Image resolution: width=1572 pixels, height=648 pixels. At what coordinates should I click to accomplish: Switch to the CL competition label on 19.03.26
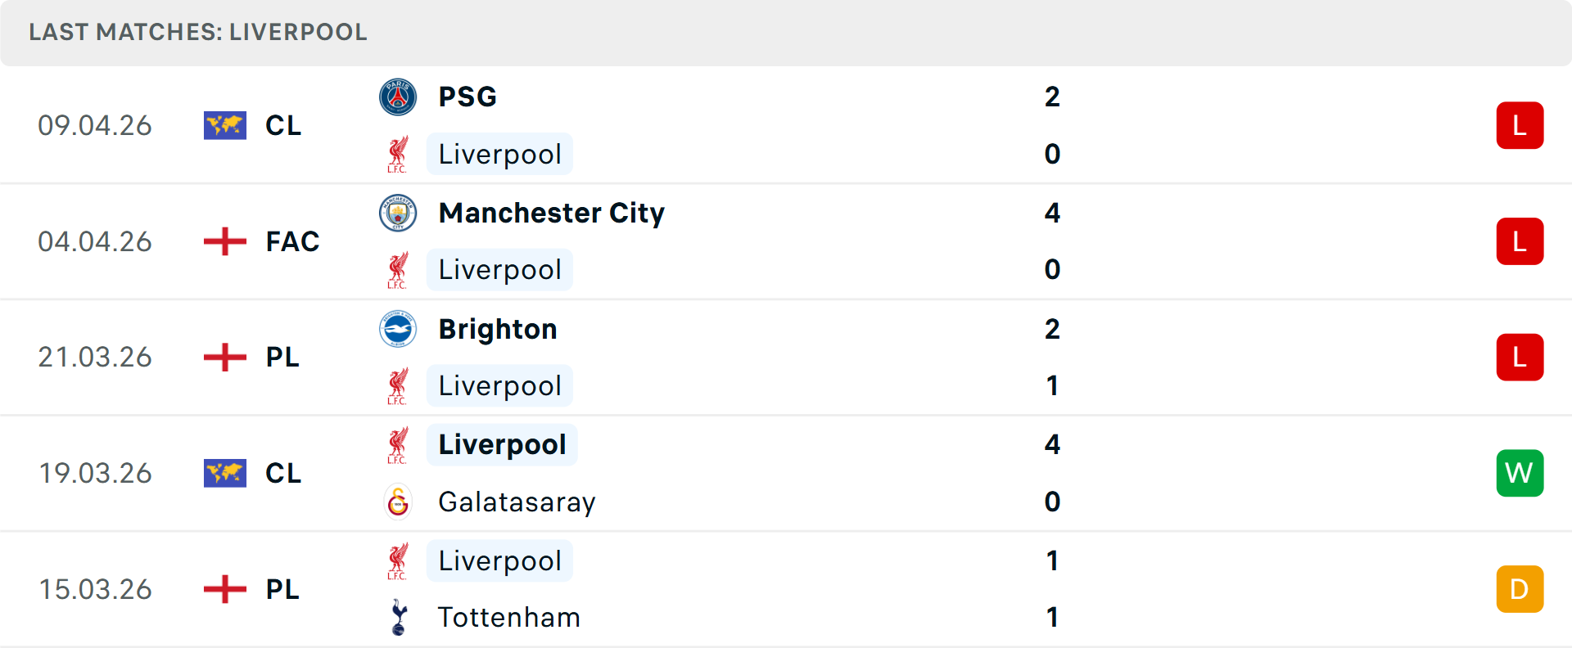[282, 473]
